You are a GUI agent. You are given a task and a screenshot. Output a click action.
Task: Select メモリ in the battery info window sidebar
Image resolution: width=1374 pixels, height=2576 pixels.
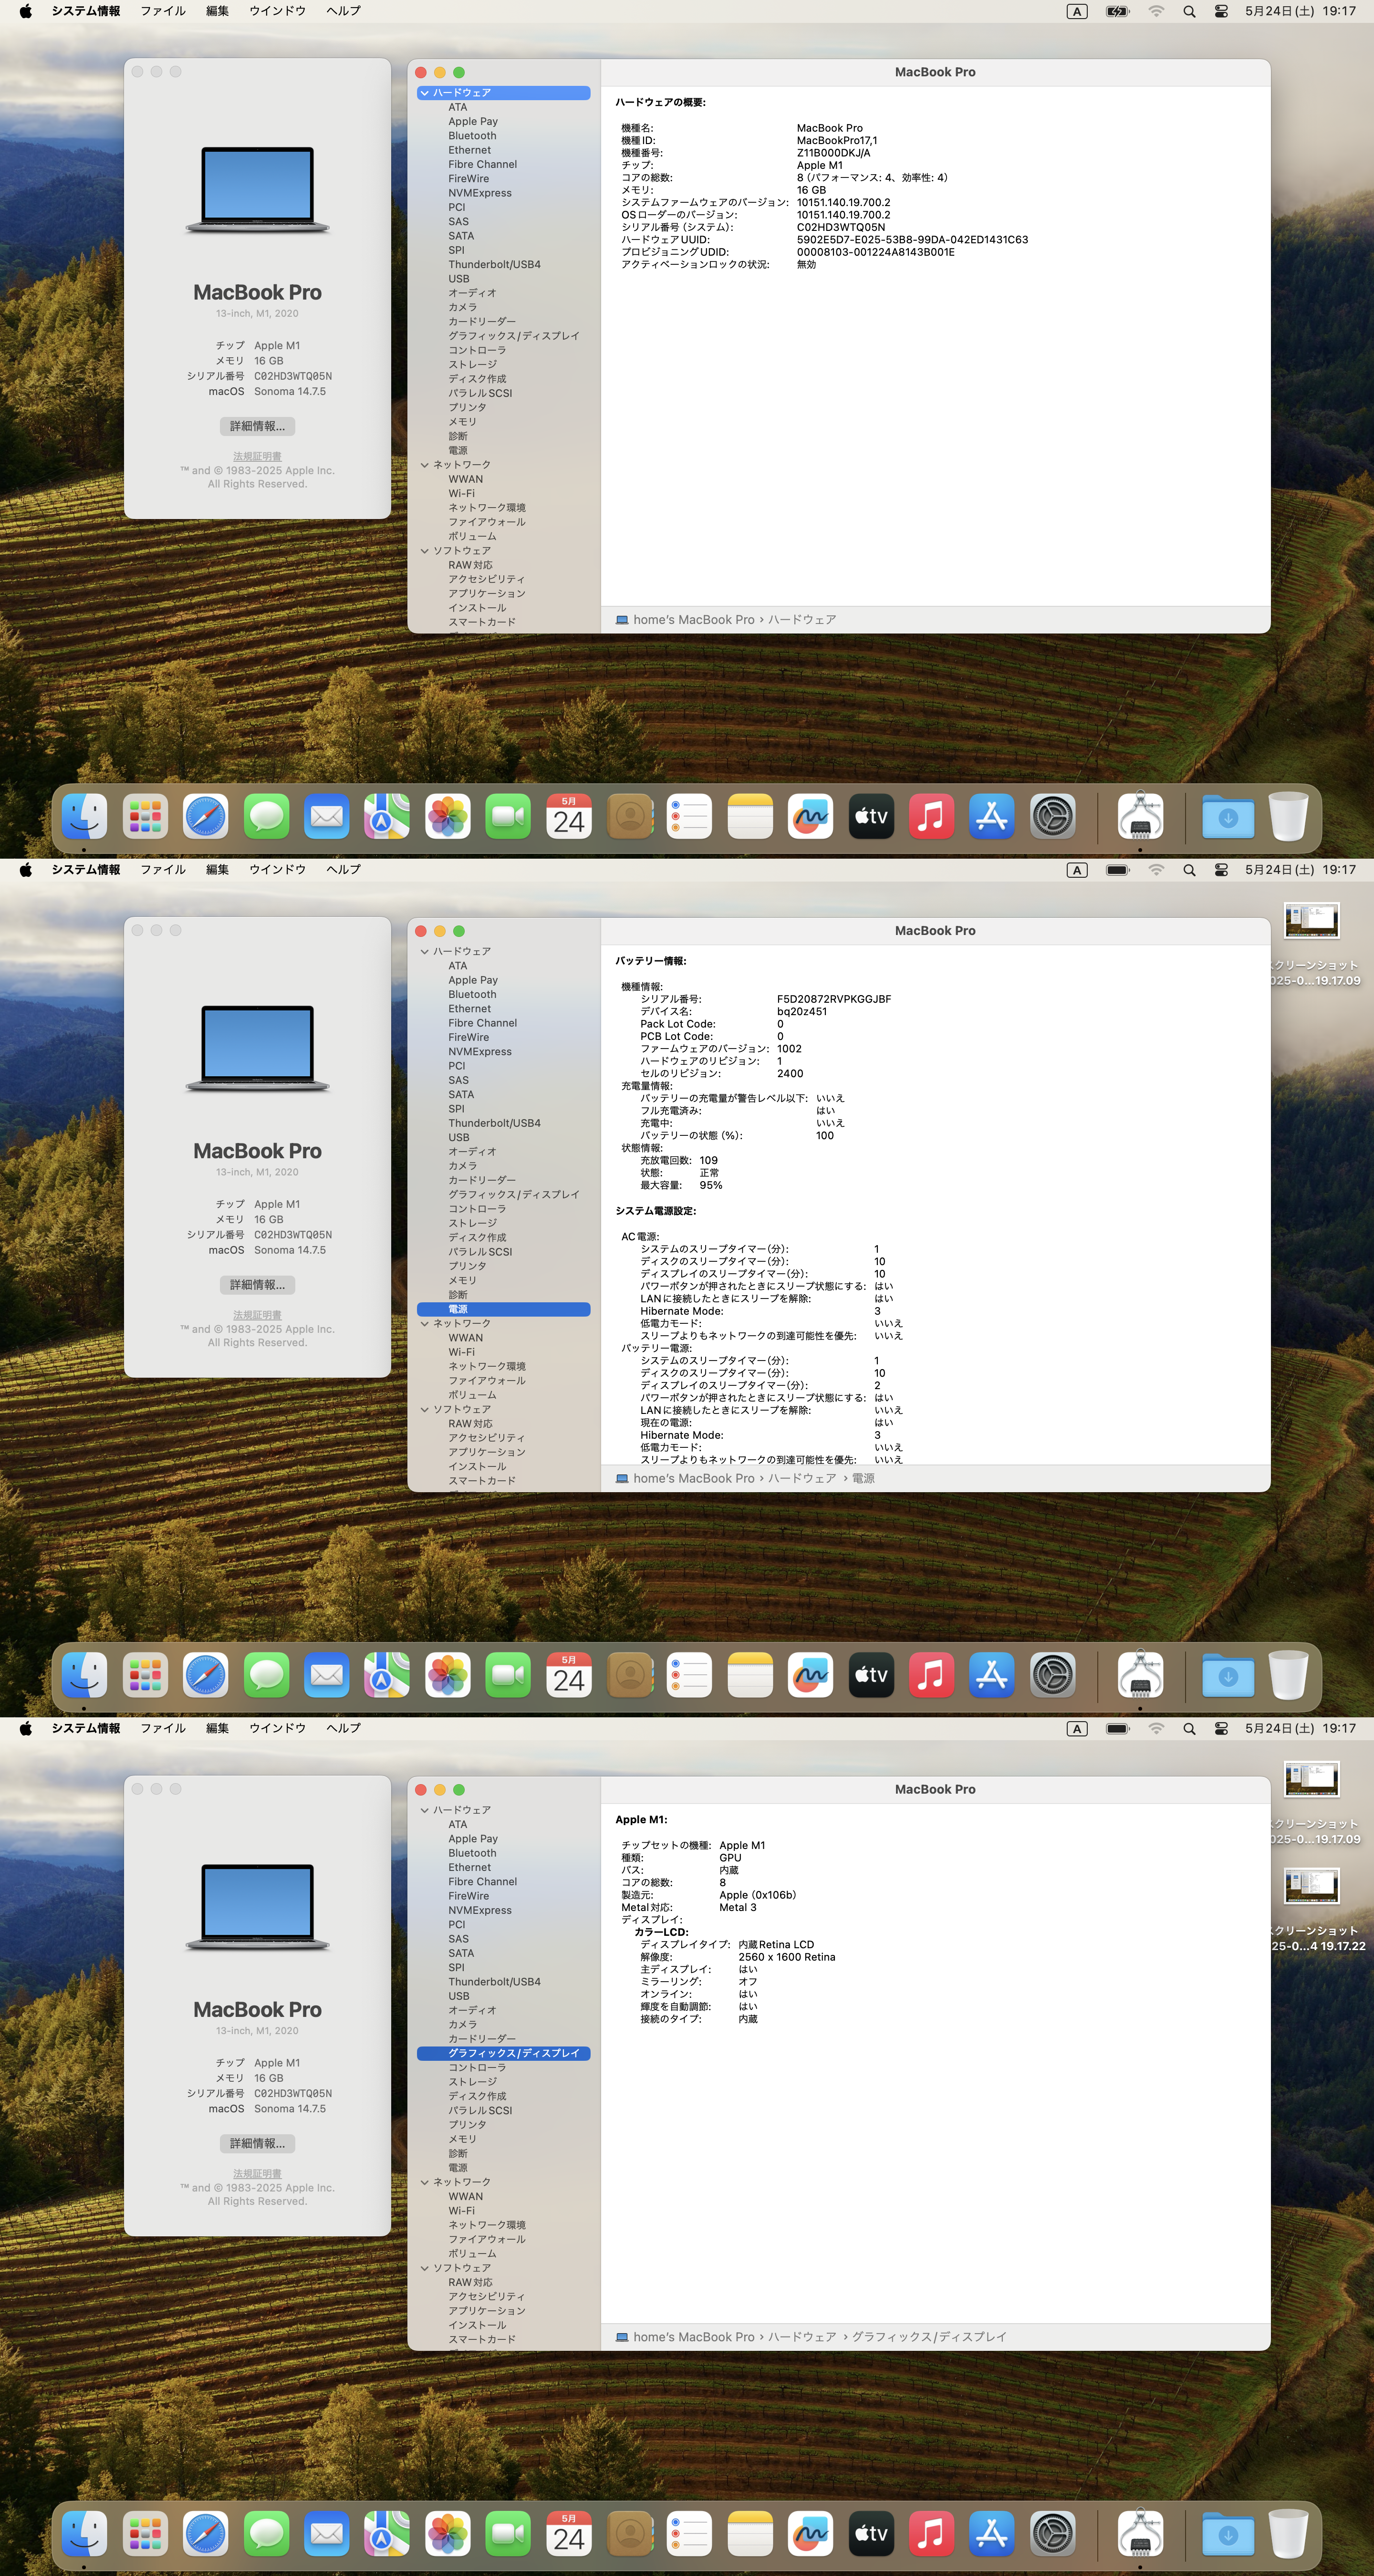462,1281
